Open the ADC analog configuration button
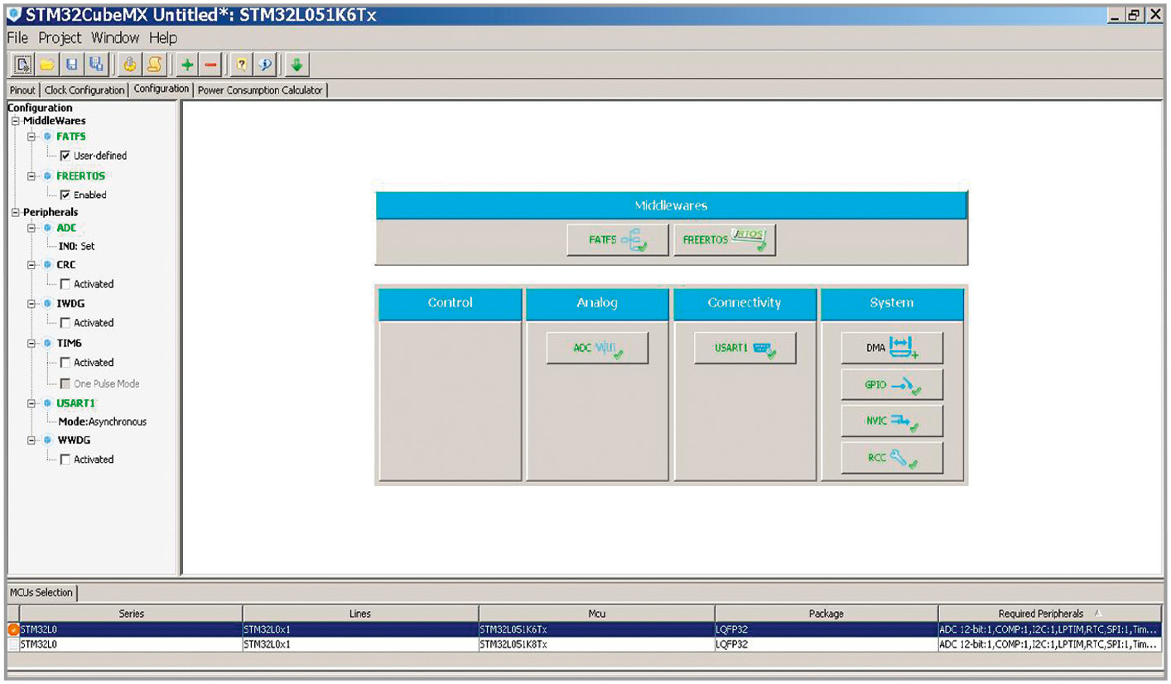1171x684 pixels. [x=597, y=349]
